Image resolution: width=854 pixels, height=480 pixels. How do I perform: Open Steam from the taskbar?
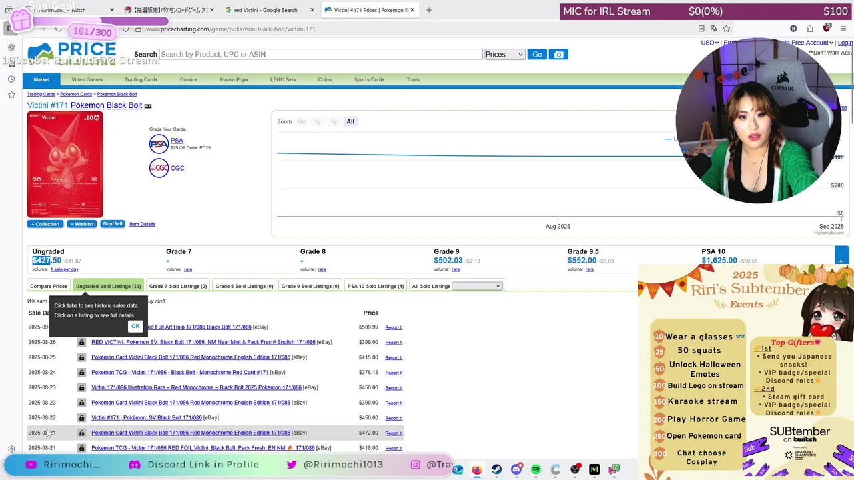[496, 469]
